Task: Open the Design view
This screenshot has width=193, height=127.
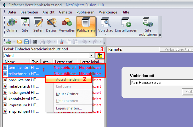Action: 52,25
